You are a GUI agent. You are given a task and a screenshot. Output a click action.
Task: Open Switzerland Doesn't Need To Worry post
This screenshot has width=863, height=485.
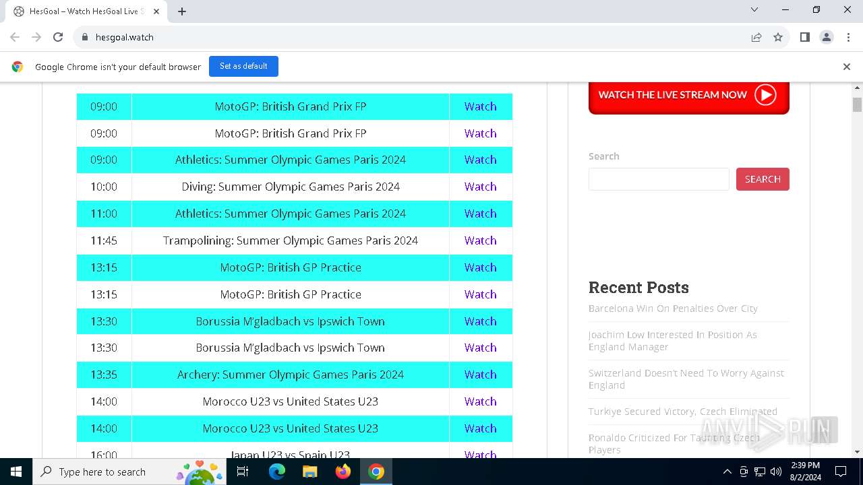686,379
